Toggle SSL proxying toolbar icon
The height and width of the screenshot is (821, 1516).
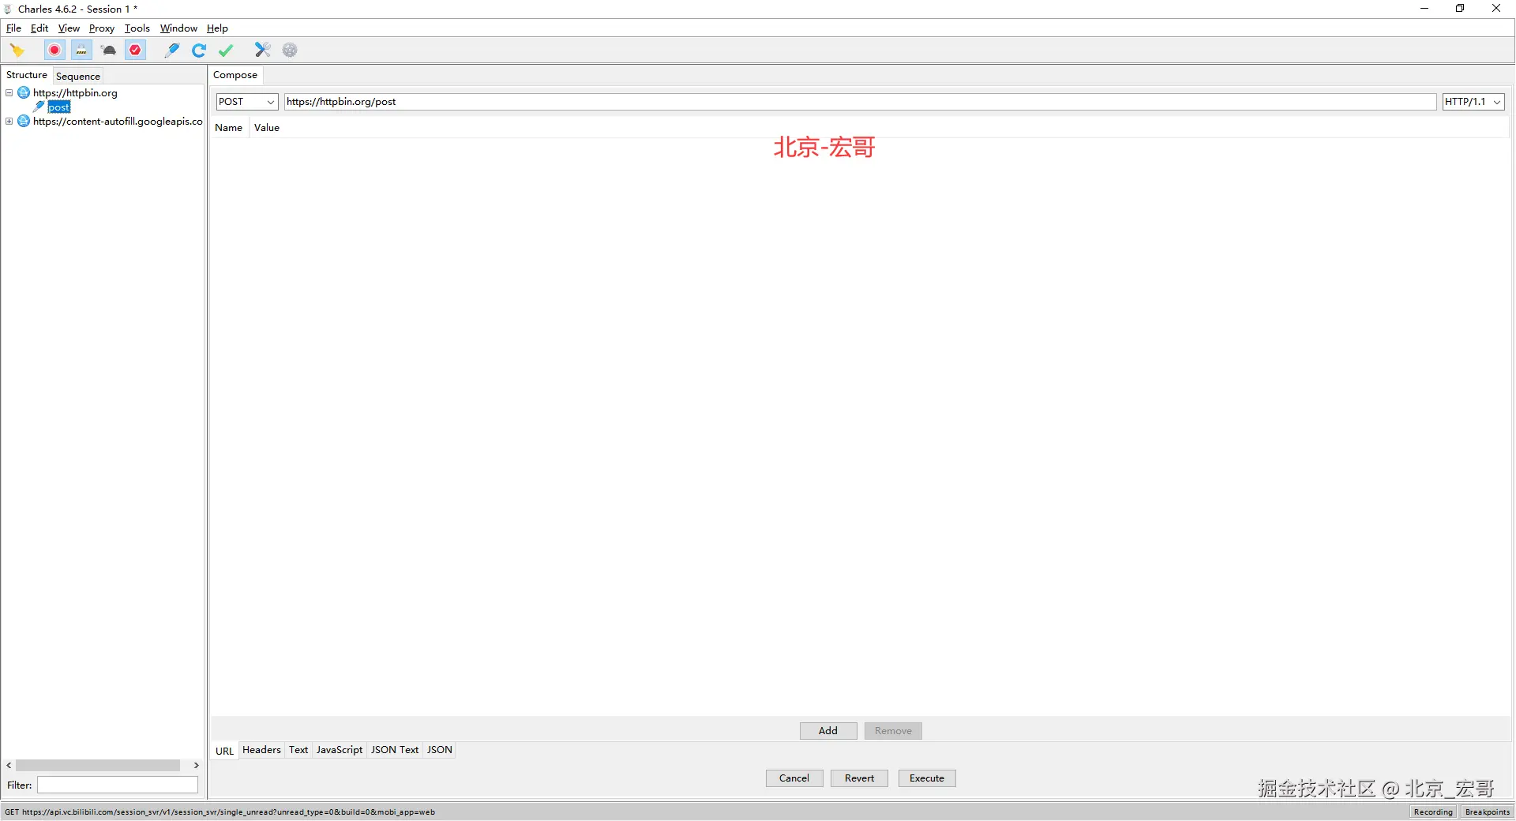pos(81,51)
